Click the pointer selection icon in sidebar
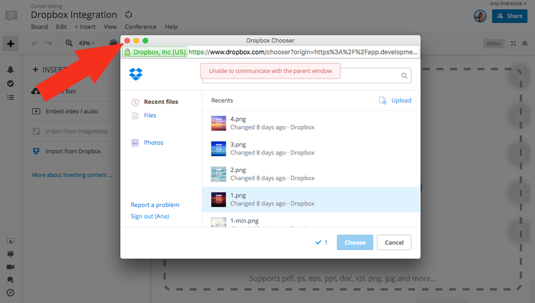The width and height of the screenshot is (535, 303). (x=11, y=241)
